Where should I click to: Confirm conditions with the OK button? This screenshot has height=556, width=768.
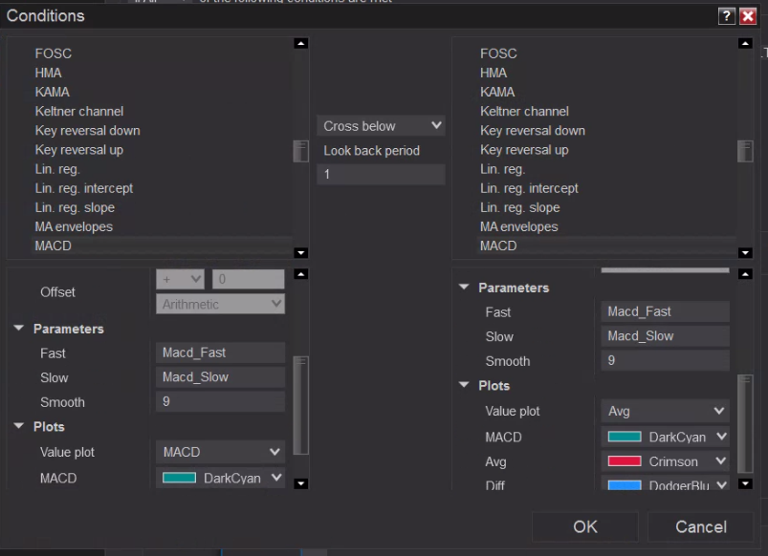585,526
